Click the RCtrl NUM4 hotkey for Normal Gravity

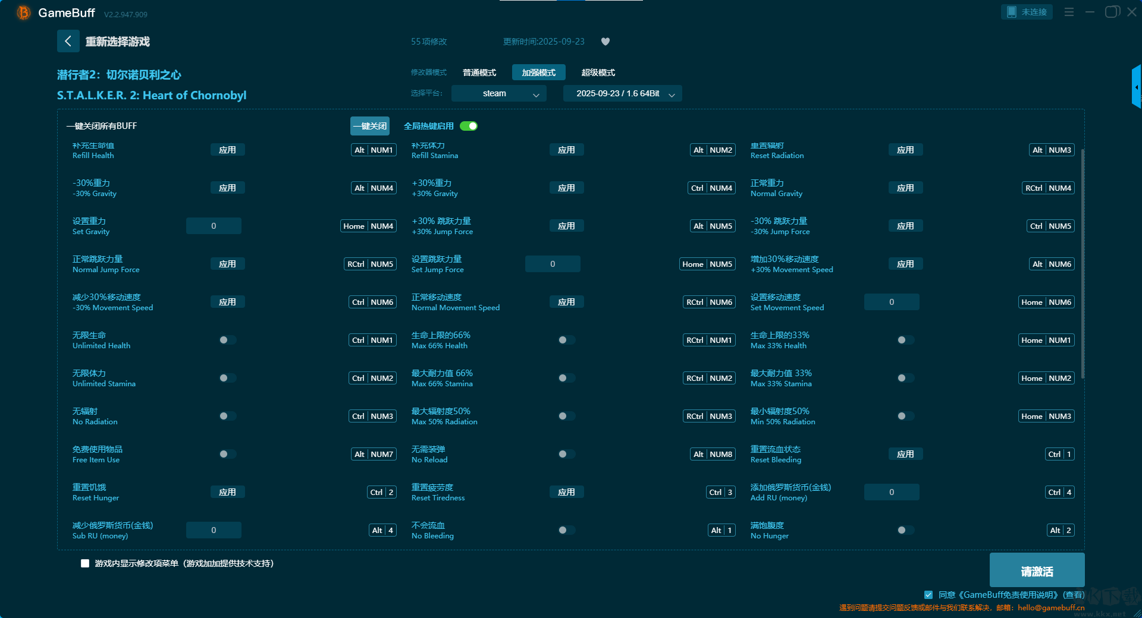1048,188
